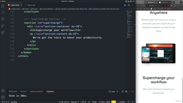Viewport: 183px width, 103px height.
Task: Click line number 127 in the gutter
Action: (x=12, y=30)
